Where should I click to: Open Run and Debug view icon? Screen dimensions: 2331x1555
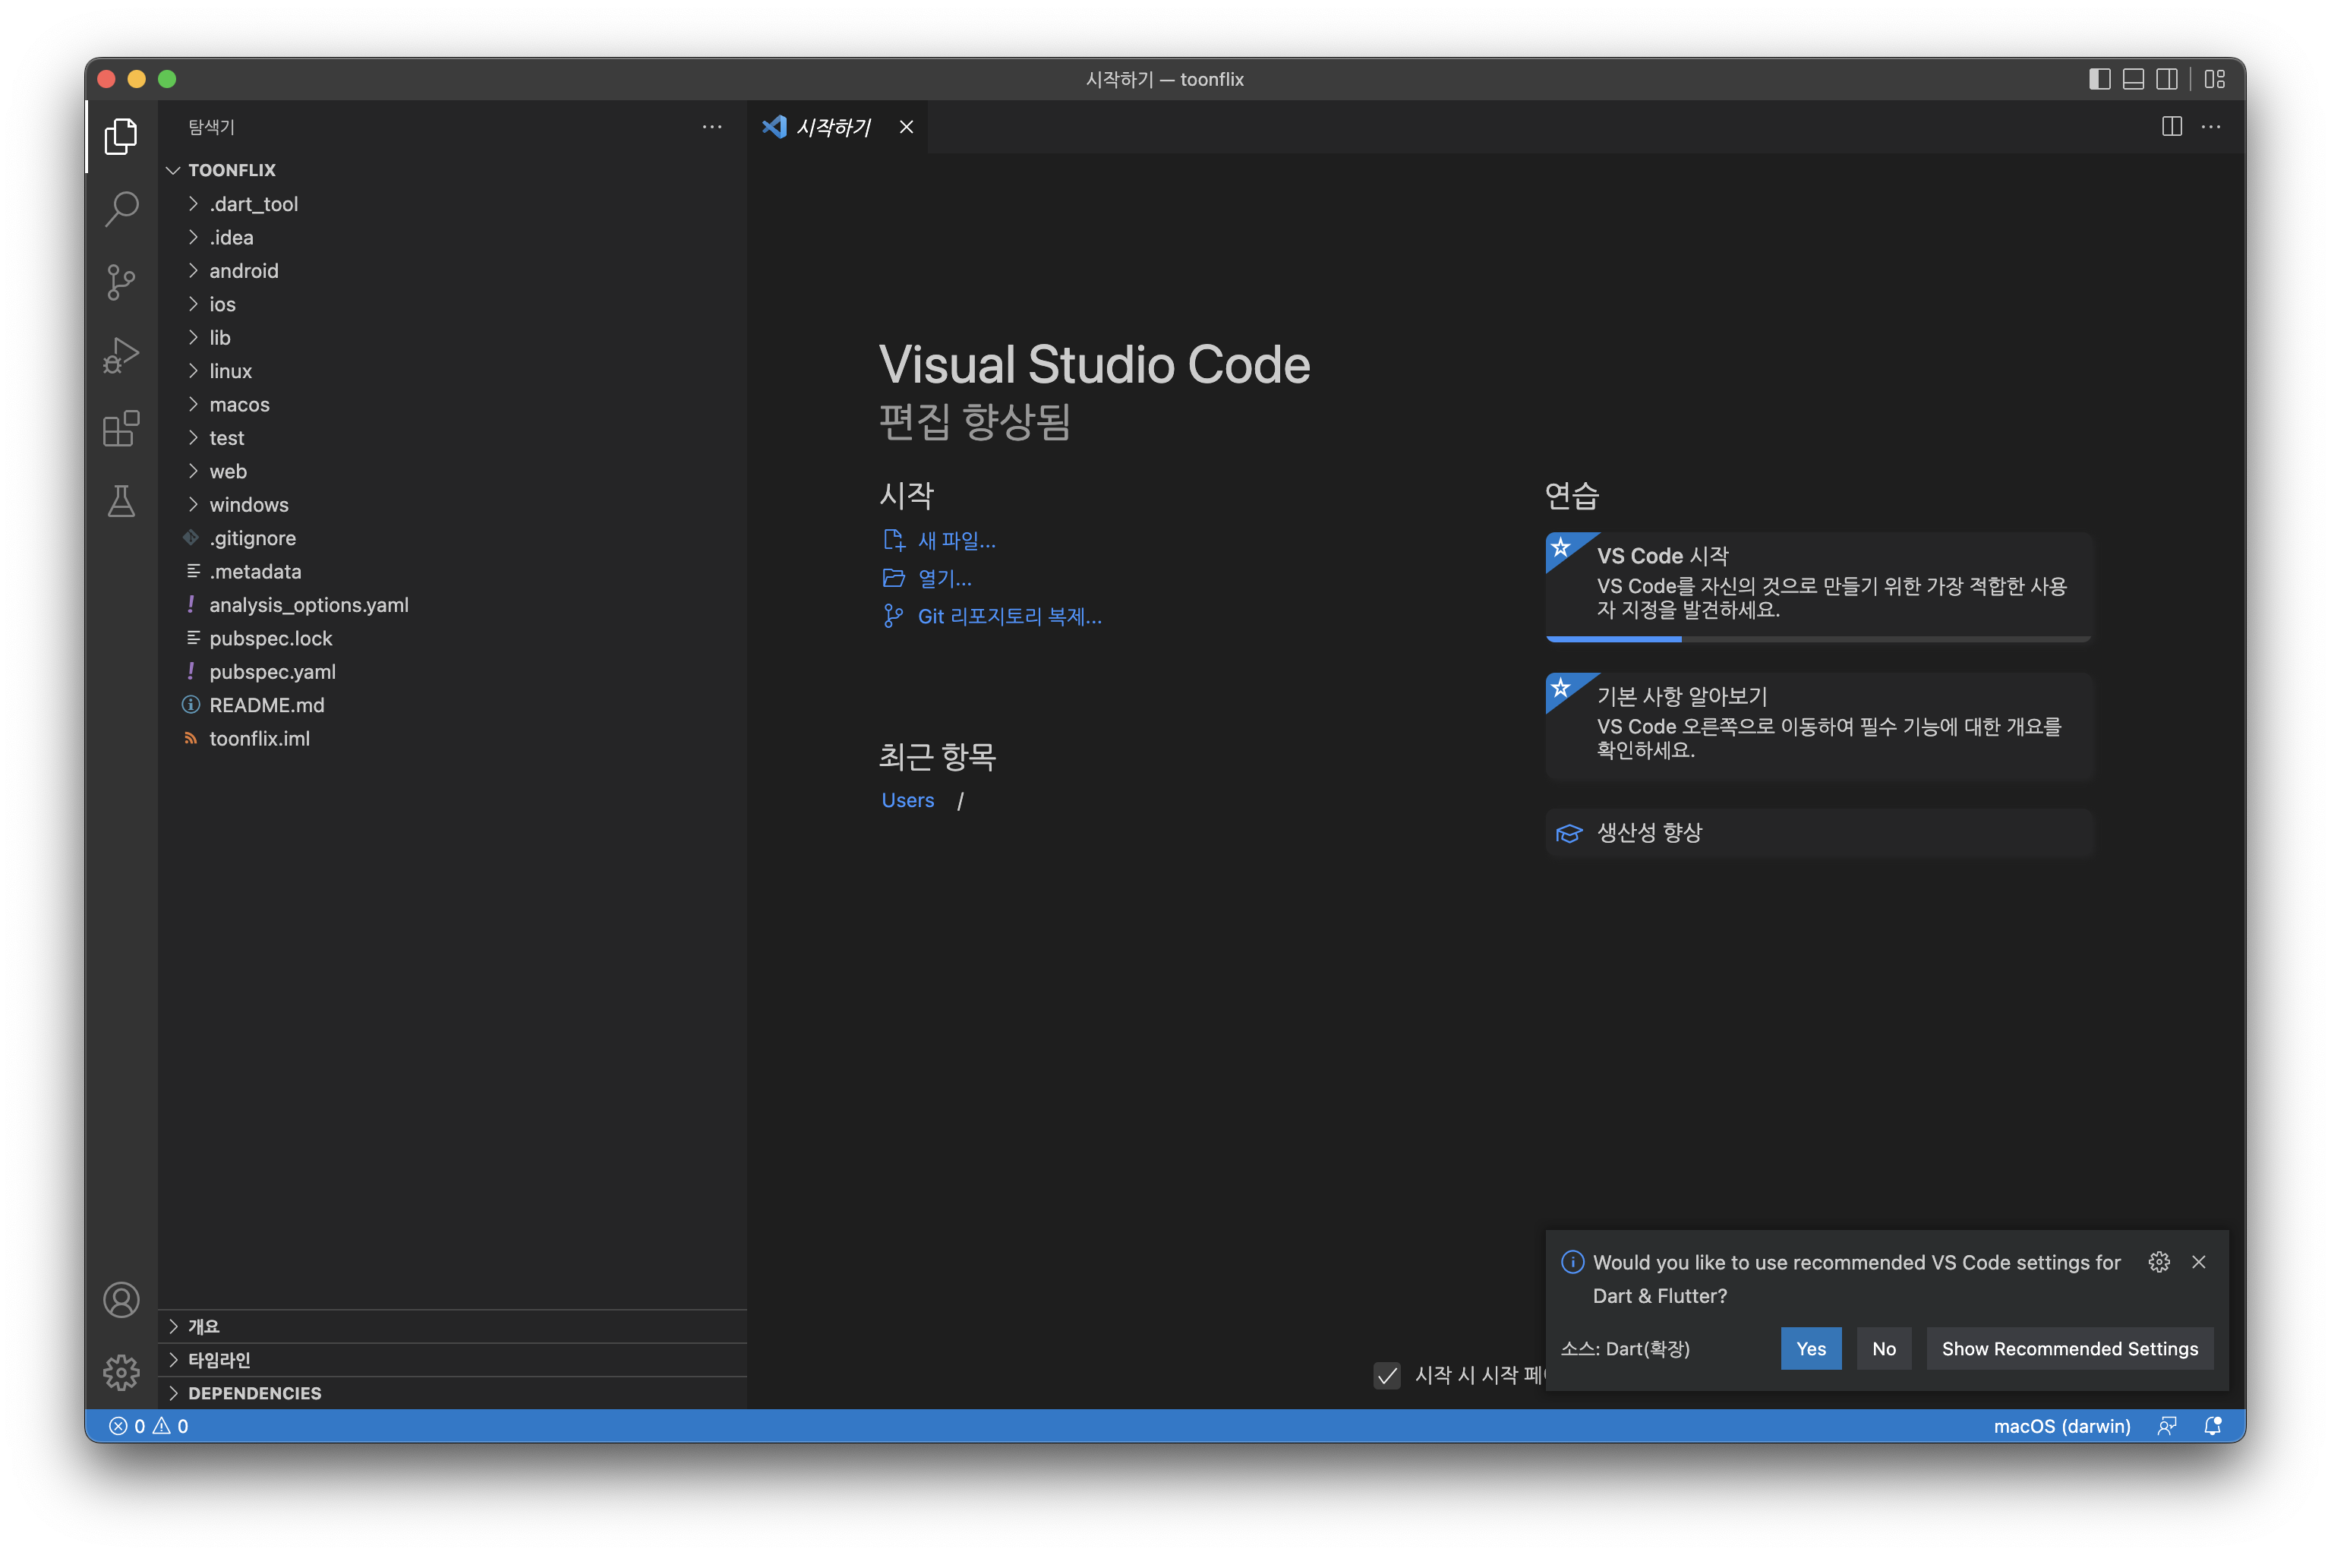click(121, 355)
